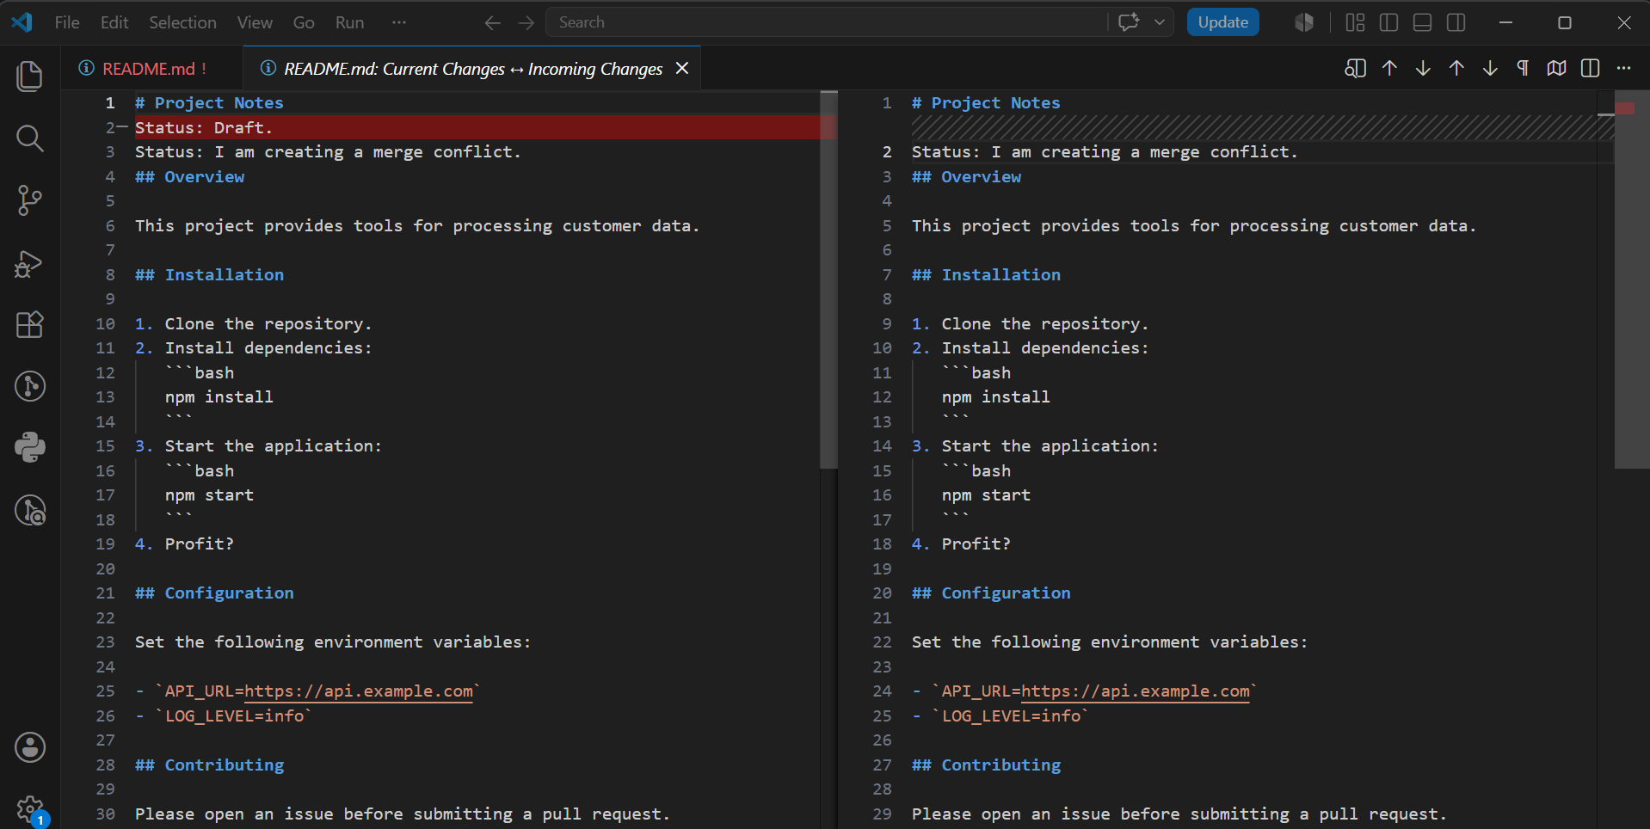
Task: Open the Go menu
Action: point(304,22)
